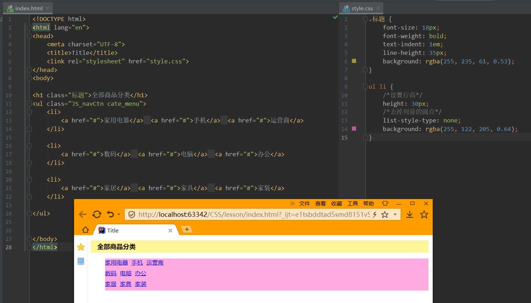Click the list-style-type: none line in style.css

tap(422, 120)
